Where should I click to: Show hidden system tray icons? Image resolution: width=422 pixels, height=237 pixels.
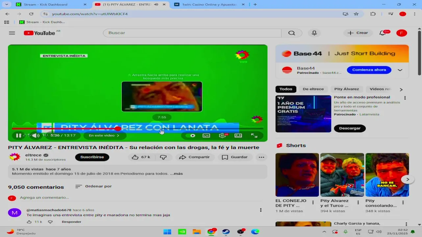pos(324,231)
